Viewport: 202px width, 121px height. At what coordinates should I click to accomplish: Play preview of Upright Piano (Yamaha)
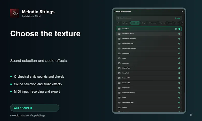coord(179,49)
